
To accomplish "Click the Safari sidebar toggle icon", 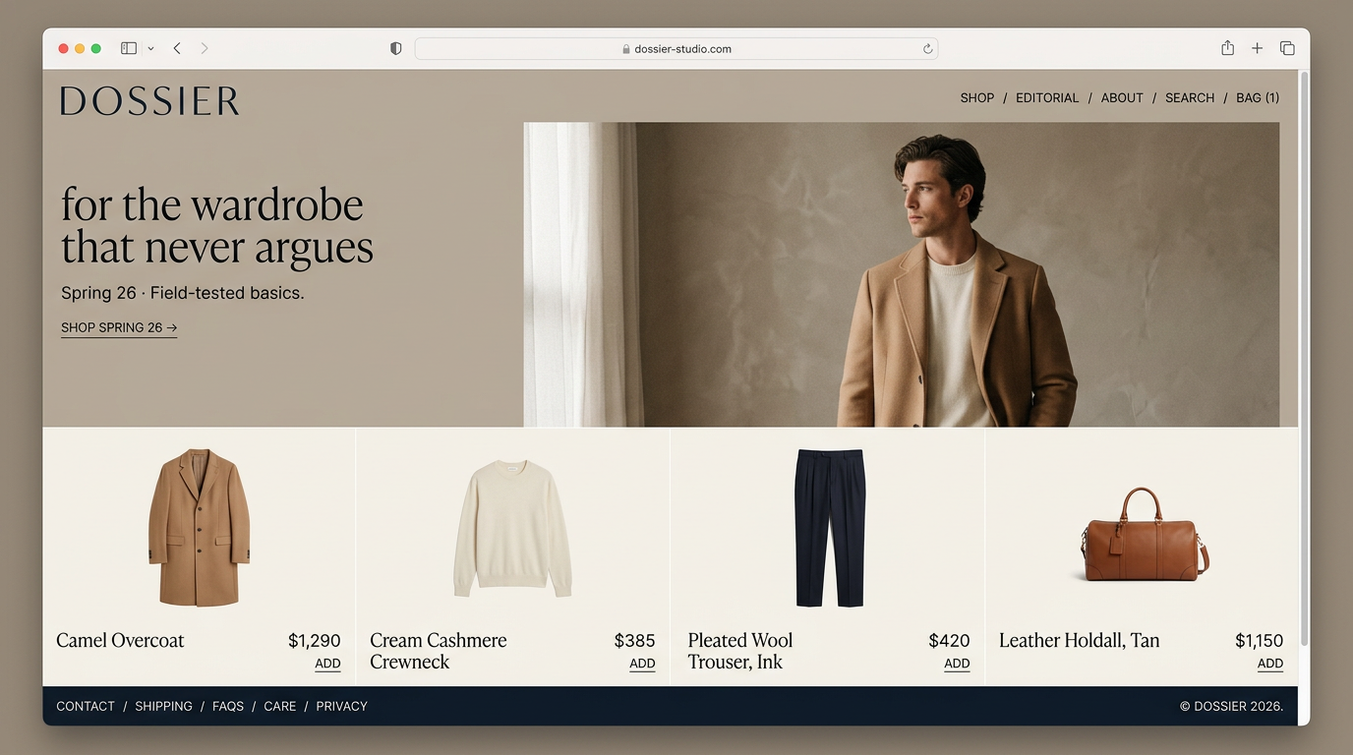I will (129, 48).
